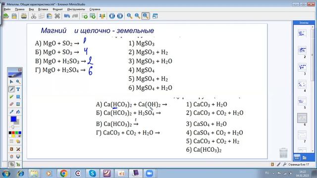
Task: Click the Copy toolbar icon
Action: pos(42,16)
